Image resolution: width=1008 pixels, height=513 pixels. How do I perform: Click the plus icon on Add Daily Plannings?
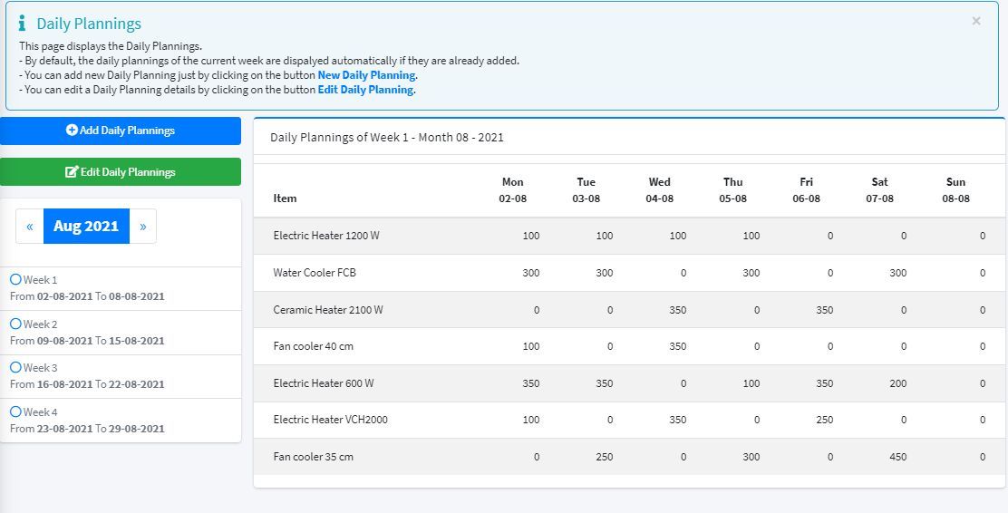tap(73, 131)
